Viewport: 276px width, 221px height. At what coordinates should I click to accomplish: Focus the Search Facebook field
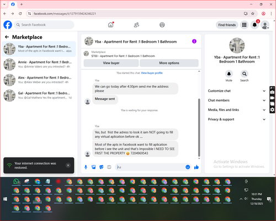coord(44,25)
